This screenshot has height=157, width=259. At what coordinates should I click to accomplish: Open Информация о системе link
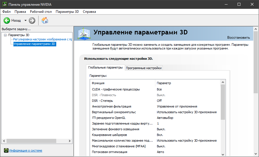[26, 150]
